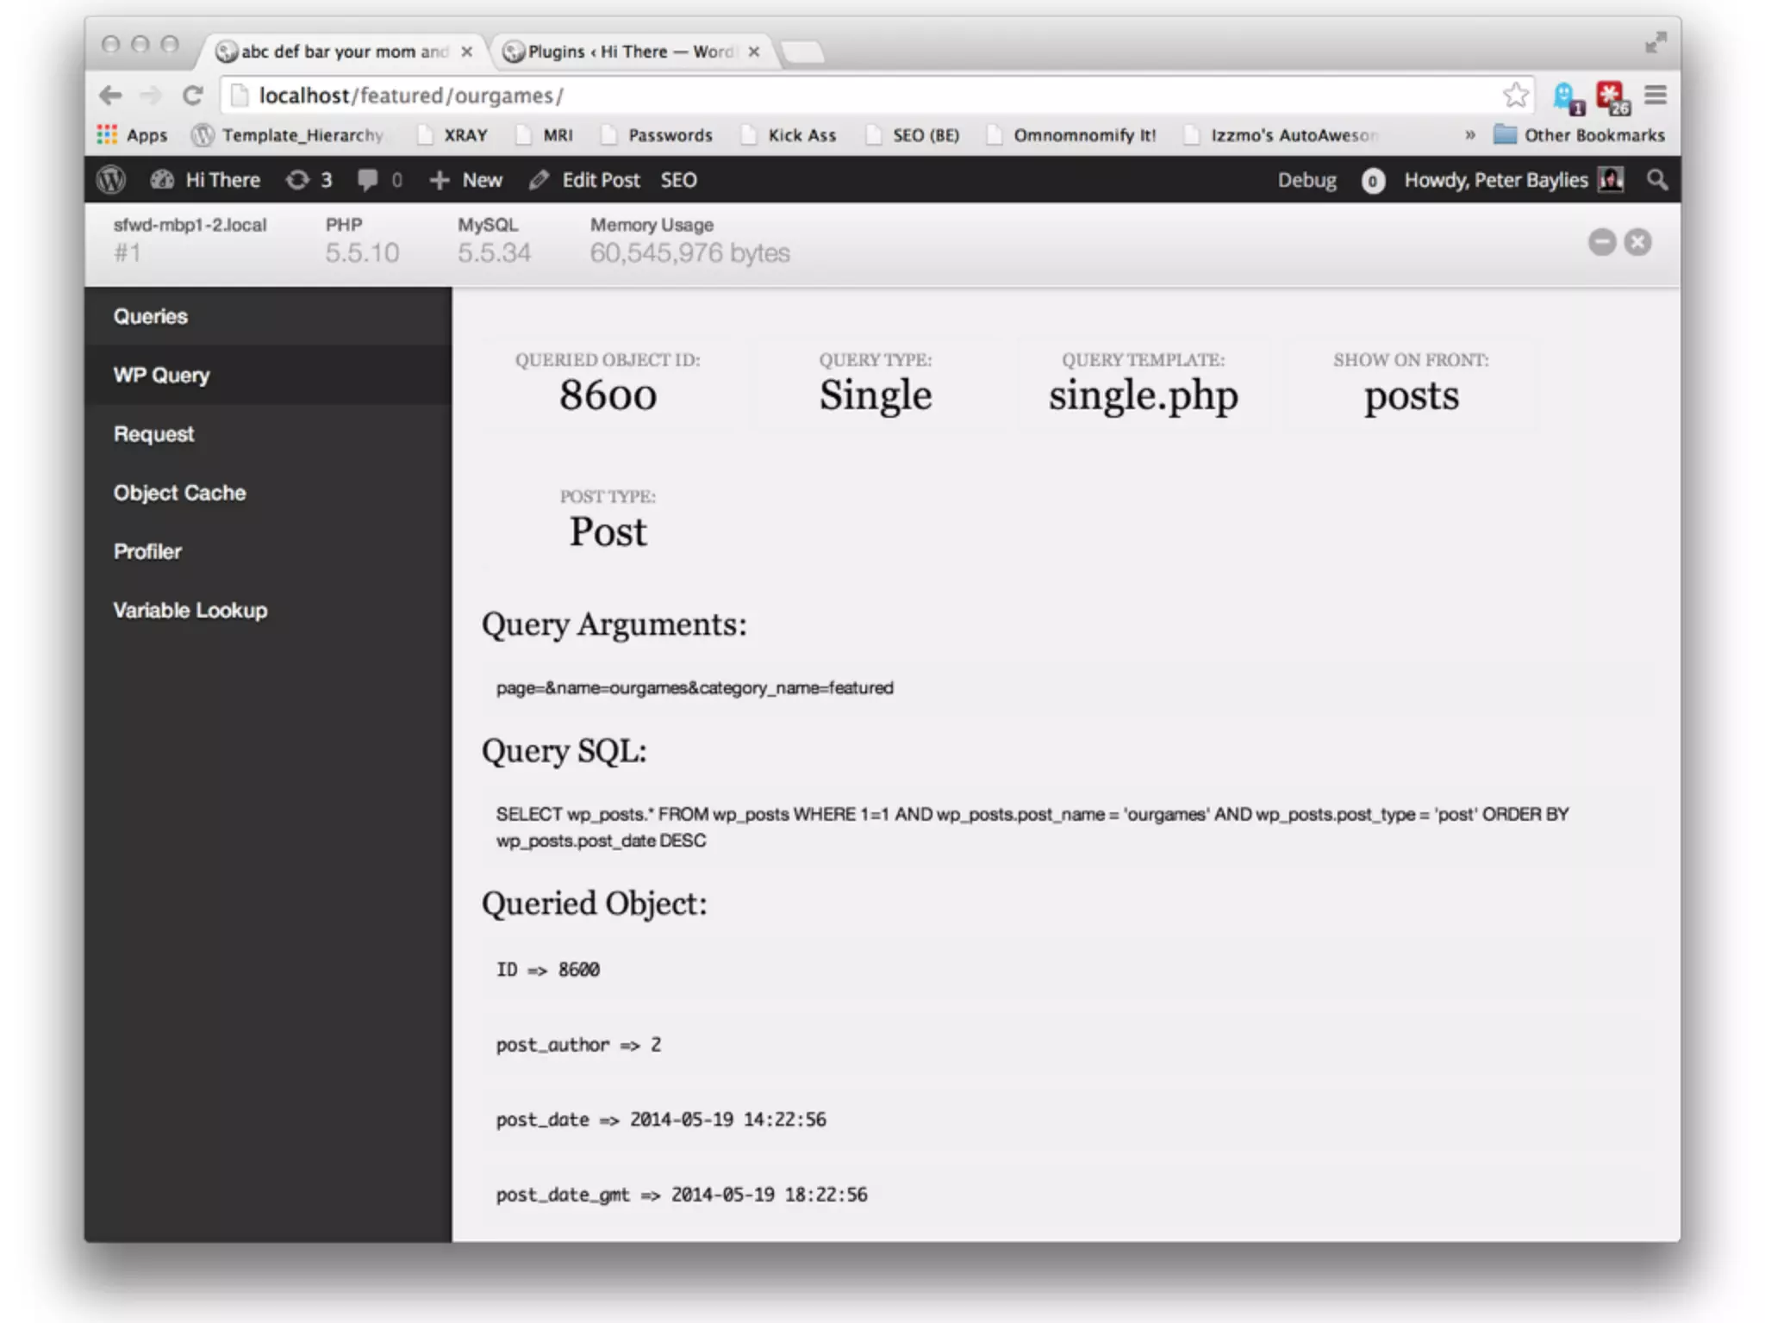Click Edit Post in the admin bar
Image resolution: width=1765 pixels, height=1323 pixels.
tap(585, 180)
